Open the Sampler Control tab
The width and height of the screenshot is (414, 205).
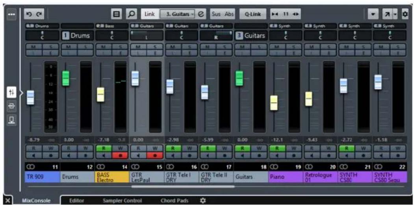(x=122, y=201)
